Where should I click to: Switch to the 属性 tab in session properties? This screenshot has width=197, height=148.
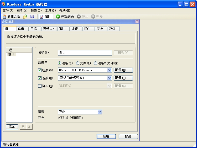tap(63, 29)
